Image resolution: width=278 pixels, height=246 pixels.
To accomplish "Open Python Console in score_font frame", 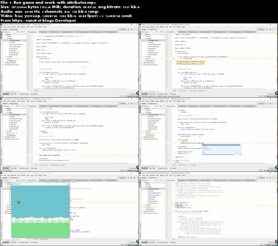I will point(24,94).
